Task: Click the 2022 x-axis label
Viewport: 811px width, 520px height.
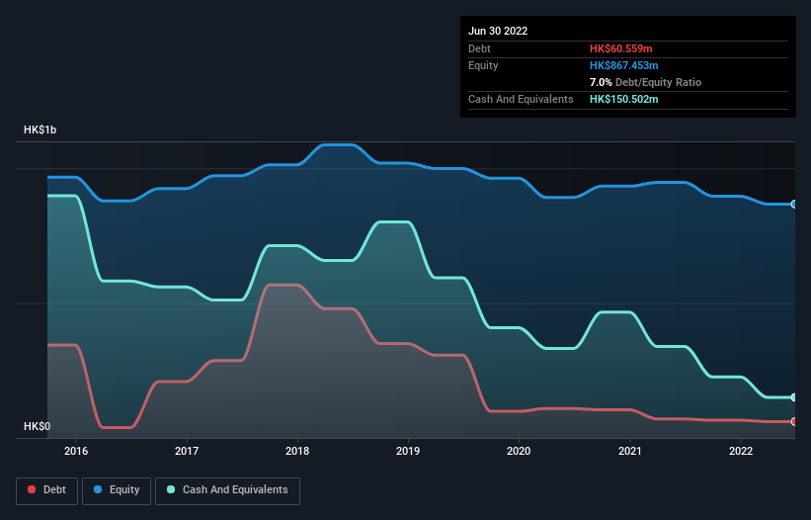Action: tap(741, 451)
